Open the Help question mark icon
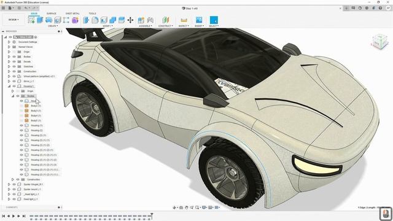 (x=380, y=8)
